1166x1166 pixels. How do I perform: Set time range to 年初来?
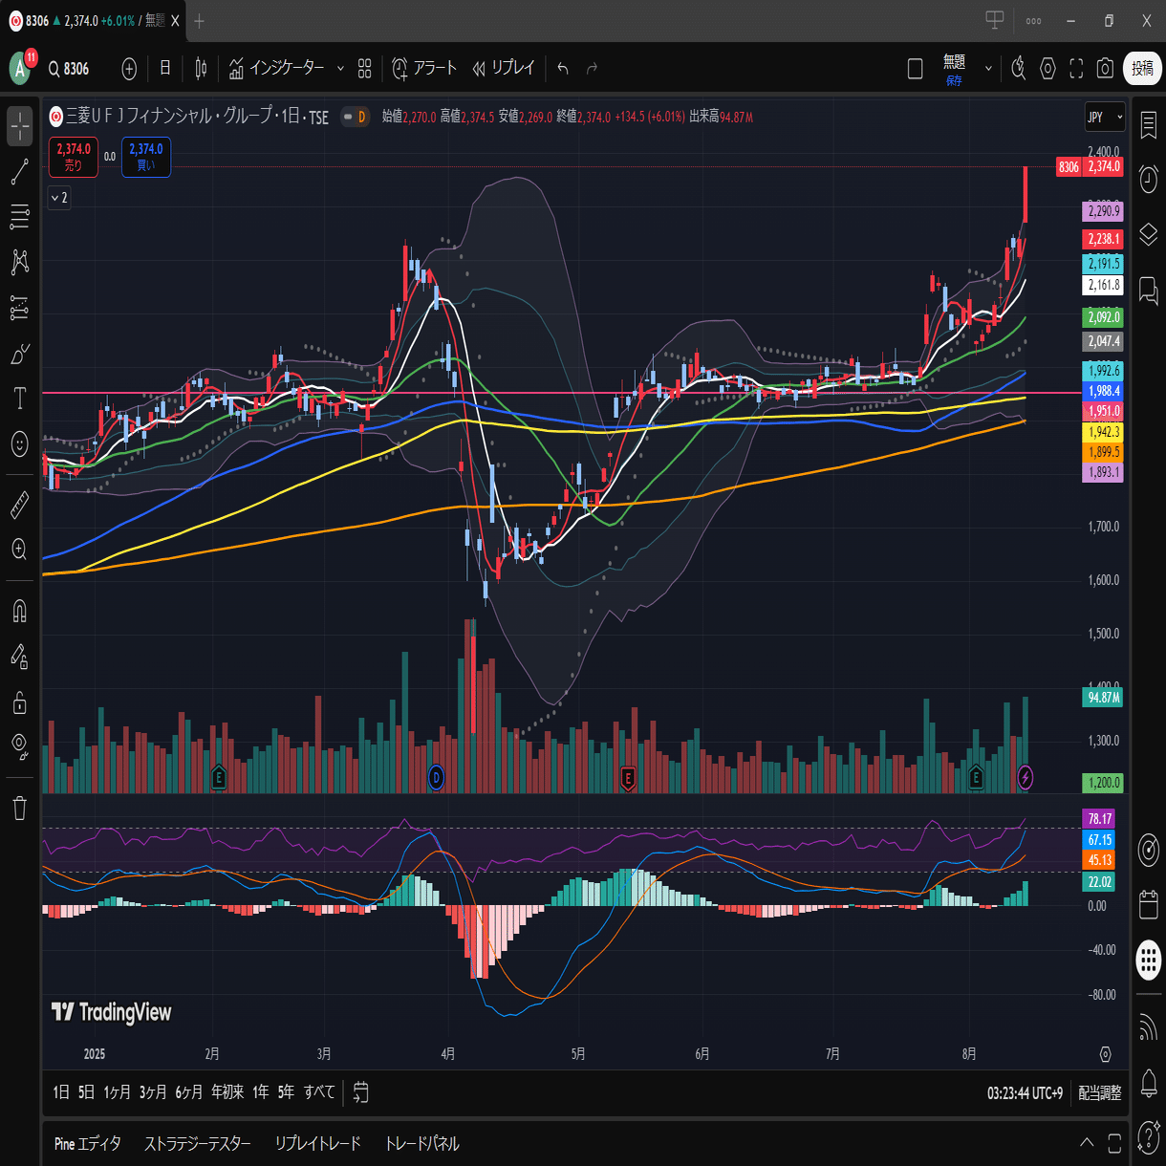point(227,1091)
